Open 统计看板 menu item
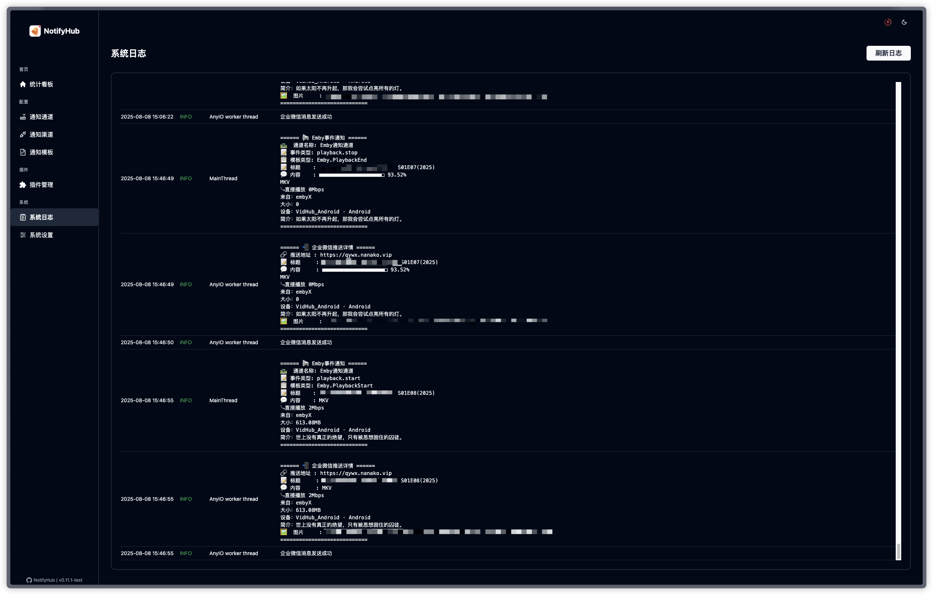Viewport: 933px width, 595px height. (x=41, y=85)
